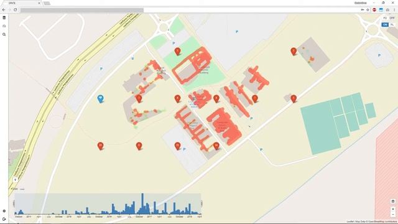Select the leftmost red marker in the lower row
Image resolution: width=398 pixels, height=224 pixels.
(100, 146)
